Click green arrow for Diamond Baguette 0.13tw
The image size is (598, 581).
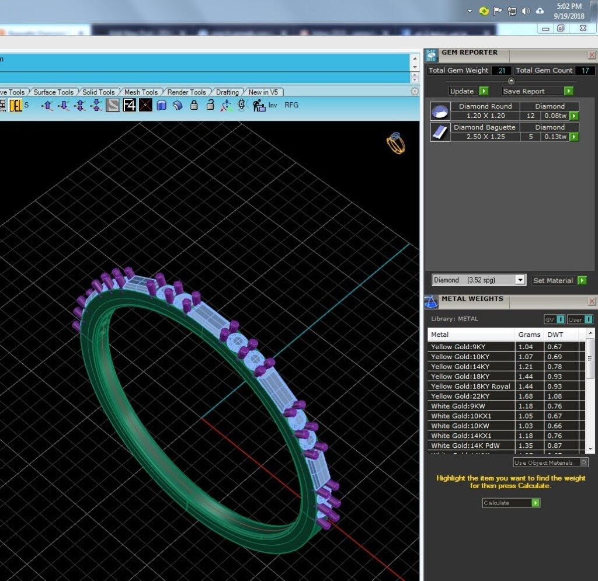point(574,137)
